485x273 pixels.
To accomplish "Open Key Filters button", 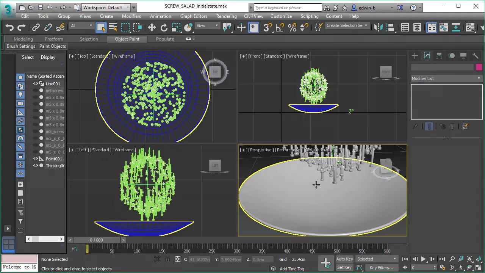I will coord(381,267).
